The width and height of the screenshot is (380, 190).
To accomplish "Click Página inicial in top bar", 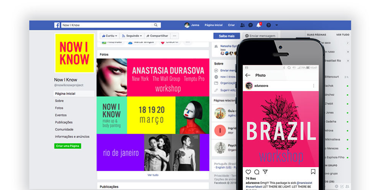I will (x=214, y=25).
